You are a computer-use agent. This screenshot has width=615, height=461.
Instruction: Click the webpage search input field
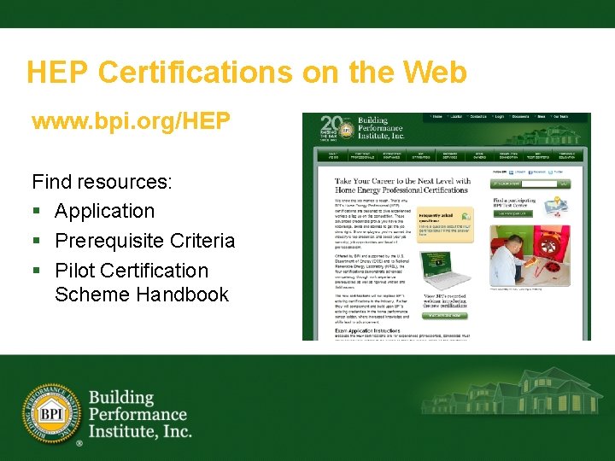(539, 184)
